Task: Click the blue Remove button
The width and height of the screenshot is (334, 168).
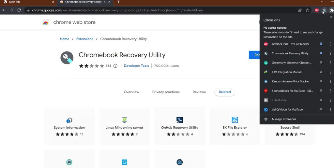Action: (254, 55)
